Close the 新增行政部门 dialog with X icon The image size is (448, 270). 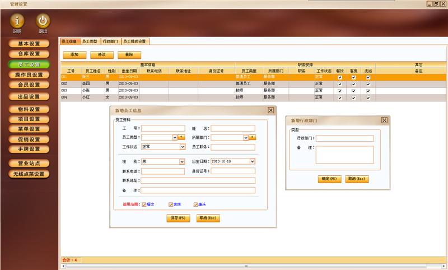click(x=384, y=120)
